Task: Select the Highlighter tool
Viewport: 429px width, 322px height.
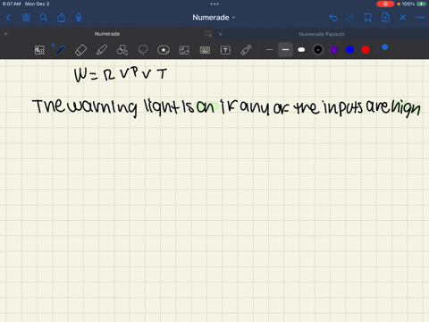Action: point(102,50)
